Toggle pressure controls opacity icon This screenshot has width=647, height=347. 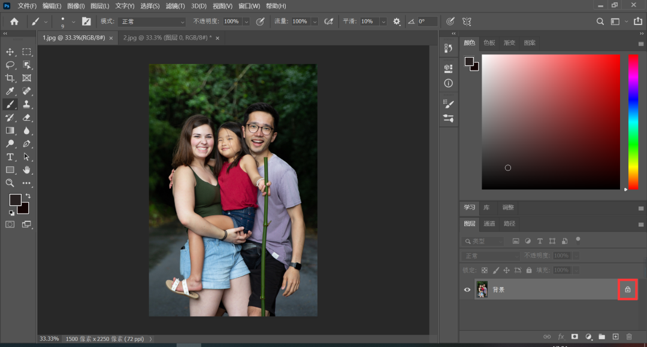(x=260, y=22)
